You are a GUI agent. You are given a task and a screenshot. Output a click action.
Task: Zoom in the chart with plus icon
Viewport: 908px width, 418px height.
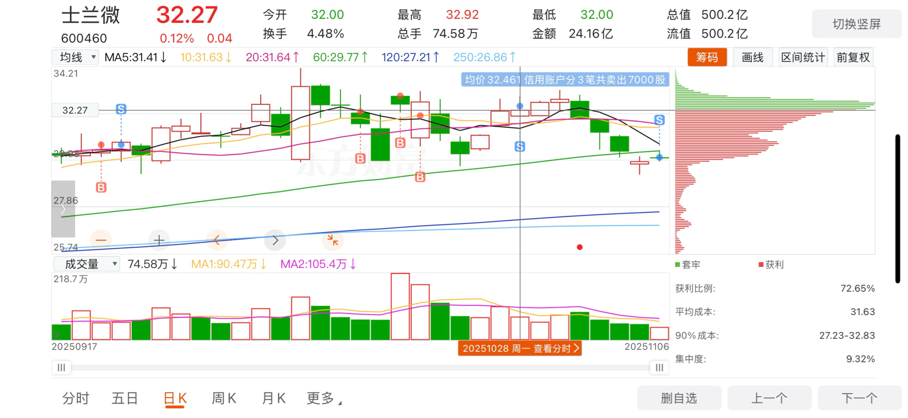159,240
